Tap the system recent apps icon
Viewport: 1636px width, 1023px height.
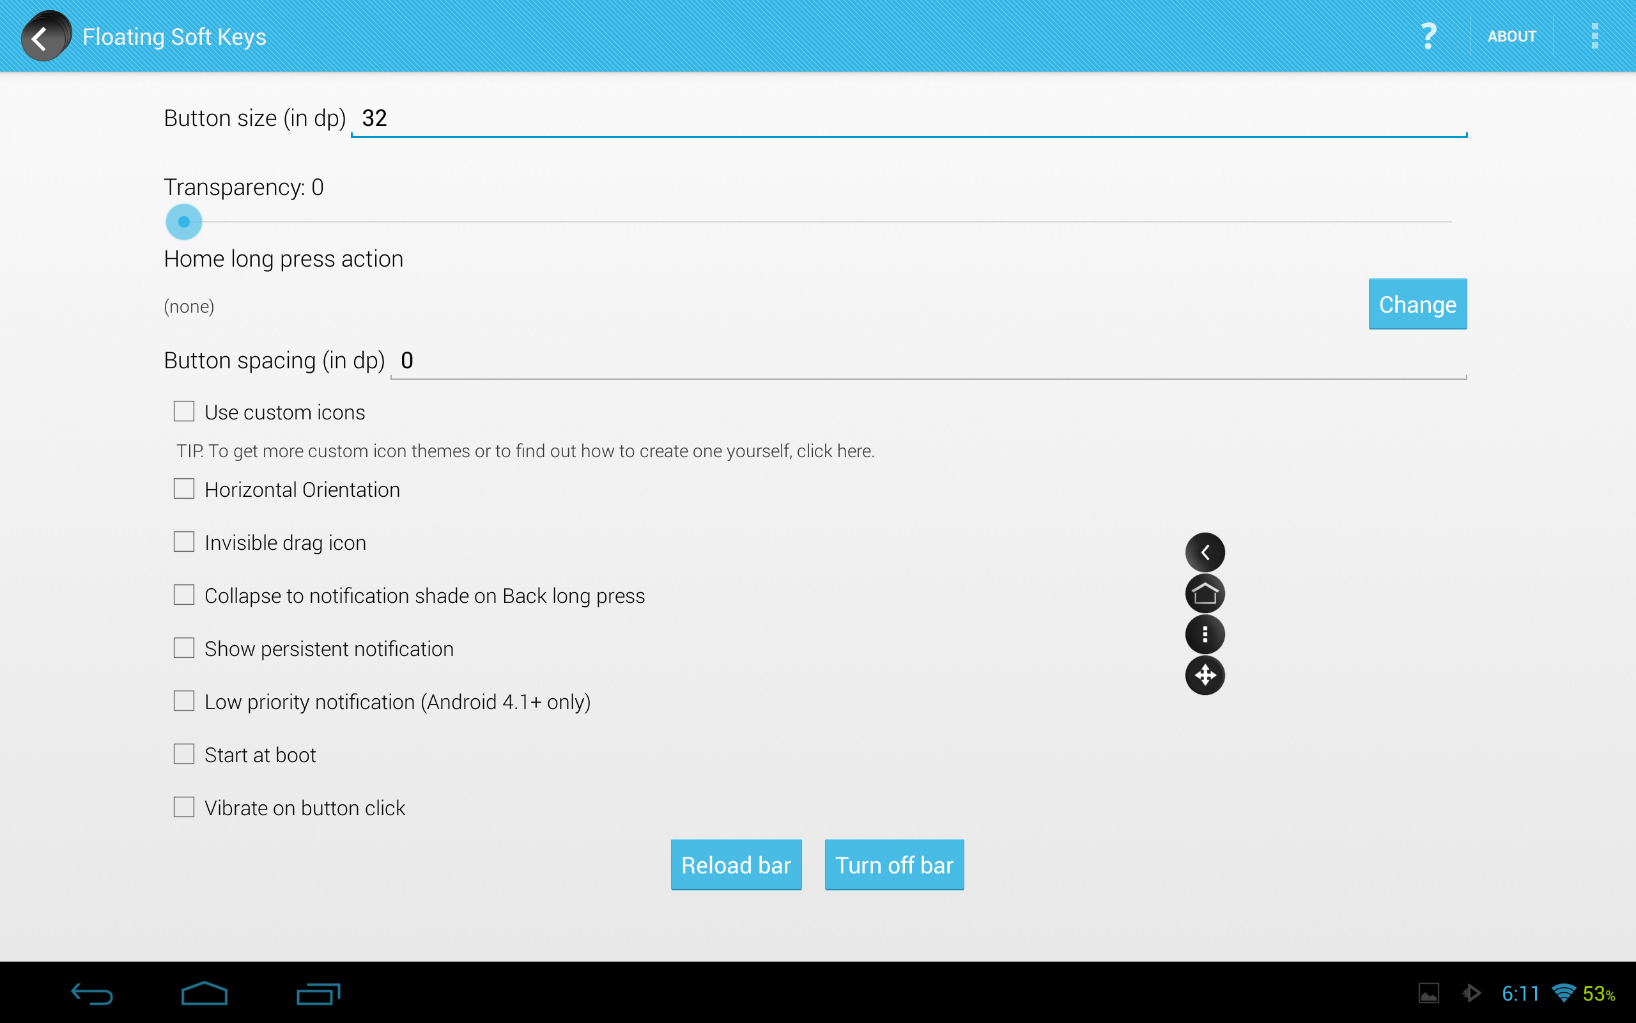[x=318, y=993]
